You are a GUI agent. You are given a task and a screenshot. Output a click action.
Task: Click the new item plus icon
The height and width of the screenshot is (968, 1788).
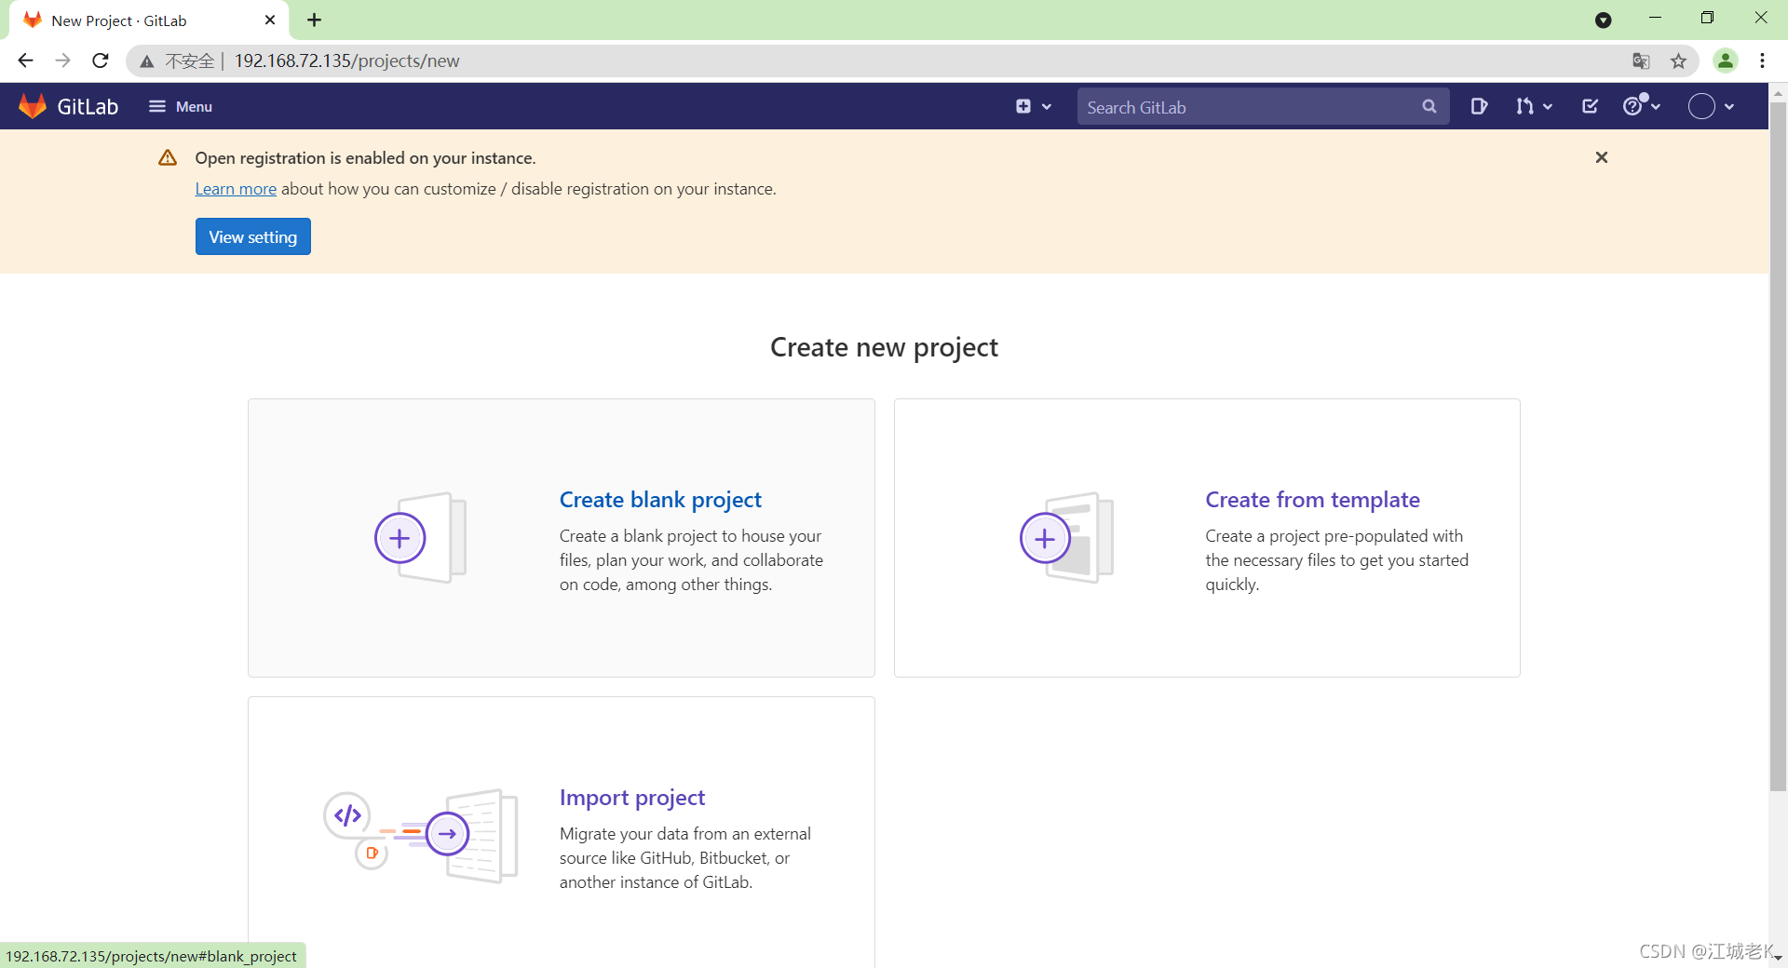click(x=1024, y=106)
